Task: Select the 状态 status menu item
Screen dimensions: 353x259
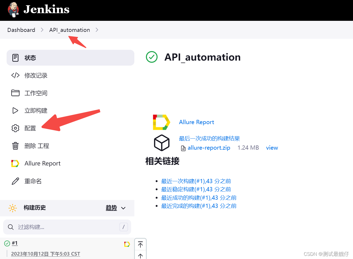Action: click(70, 58)
